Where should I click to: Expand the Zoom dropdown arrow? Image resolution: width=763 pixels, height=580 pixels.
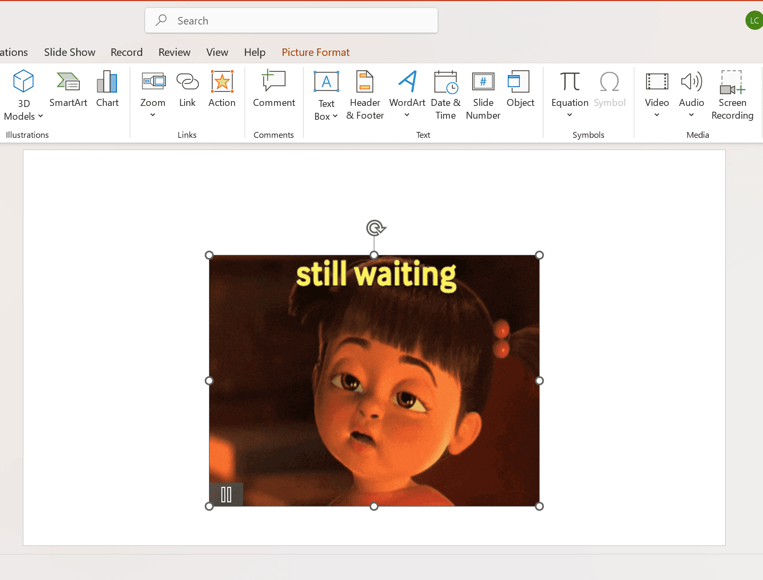(153, 115)
